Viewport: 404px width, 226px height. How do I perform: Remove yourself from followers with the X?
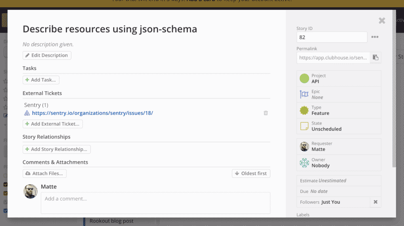pyautogui.click(x=375, y=202)
